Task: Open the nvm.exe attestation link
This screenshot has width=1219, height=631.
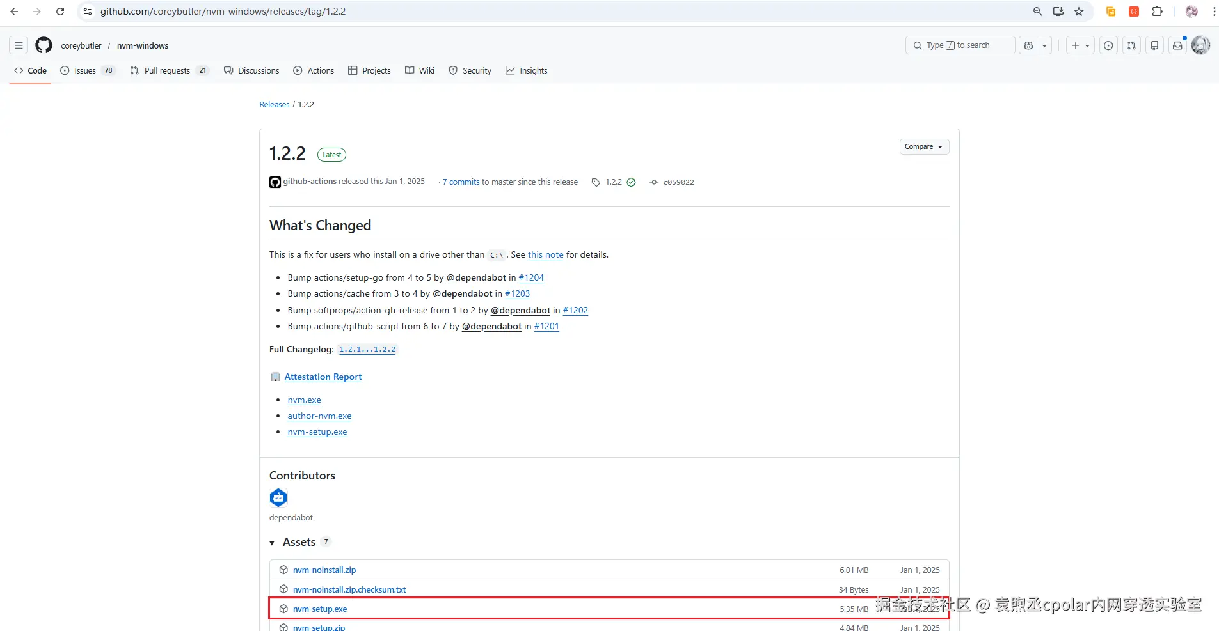Action: [305, 400]
